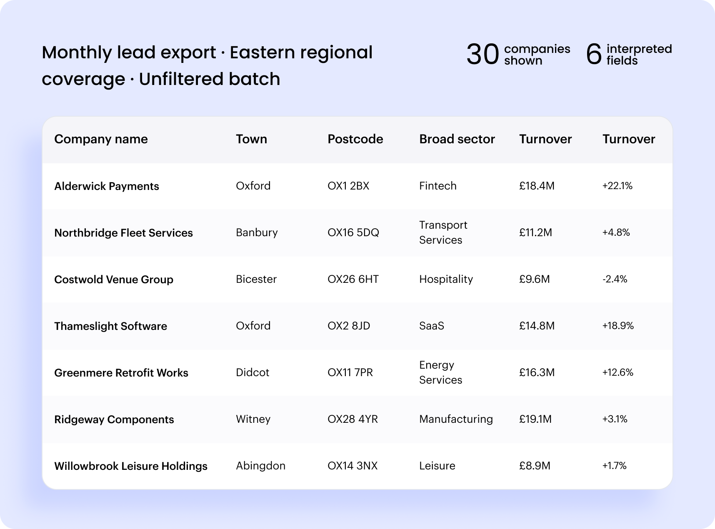This screenshot has width=715, height=529.
Task: Select the Town column header
Action: (x=251, y=139)
